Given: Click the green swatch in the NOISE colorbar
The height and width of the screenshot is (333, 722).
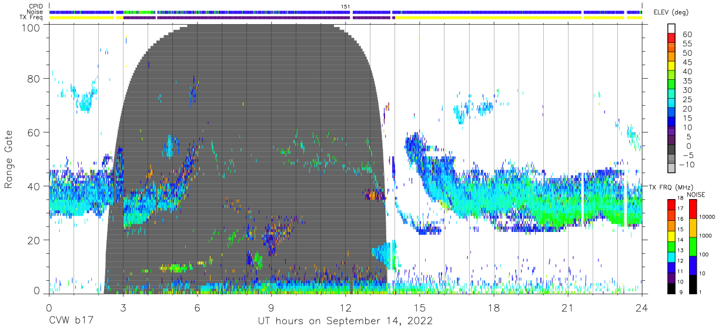Looking at the screenshot, I should [692, 246].
